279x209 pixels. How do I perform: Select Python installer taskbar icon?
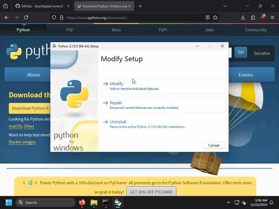tap(118, 202)
